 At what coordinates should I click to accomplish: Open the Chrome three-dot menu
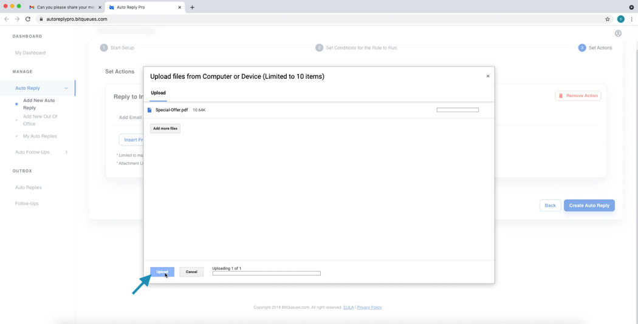pyautogui.click(x=632, y=19)
